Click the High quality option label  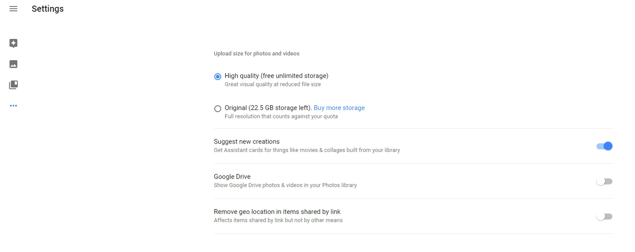tap(276, 76)
